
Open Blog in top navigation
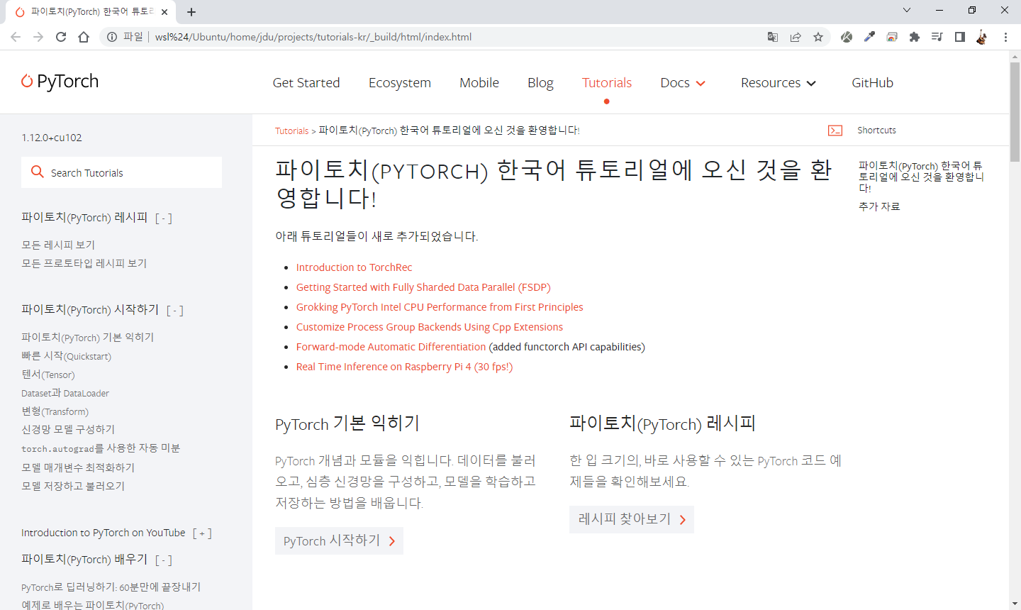(540, 83)
